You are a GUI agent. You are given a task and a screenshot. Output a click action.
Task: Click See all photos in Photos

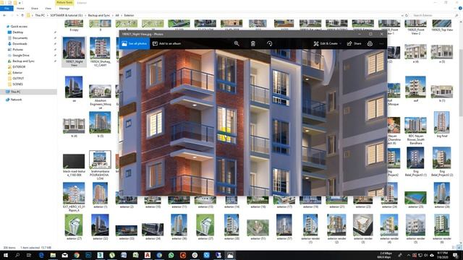click(135, 43)
